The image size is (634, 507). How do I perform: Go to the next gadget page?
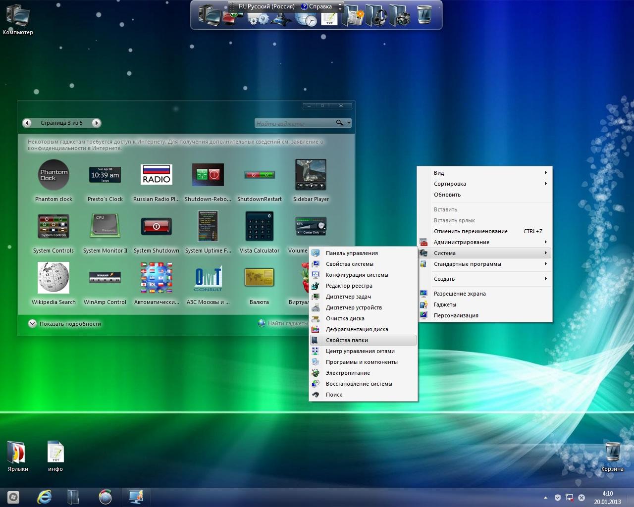pos(97,123)
